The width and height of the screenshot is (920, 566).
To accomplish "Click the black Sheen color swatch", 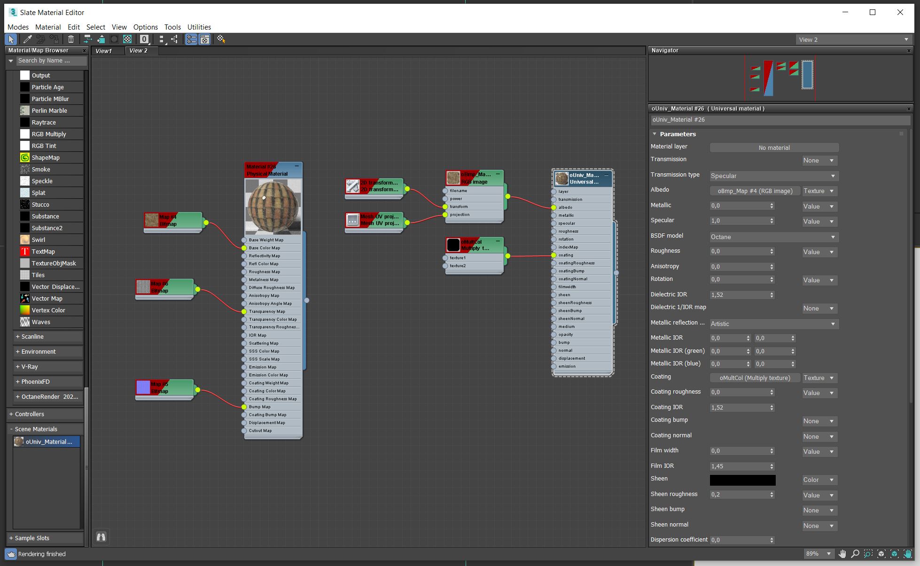I will pyautogui.click(x=742, y=480).
